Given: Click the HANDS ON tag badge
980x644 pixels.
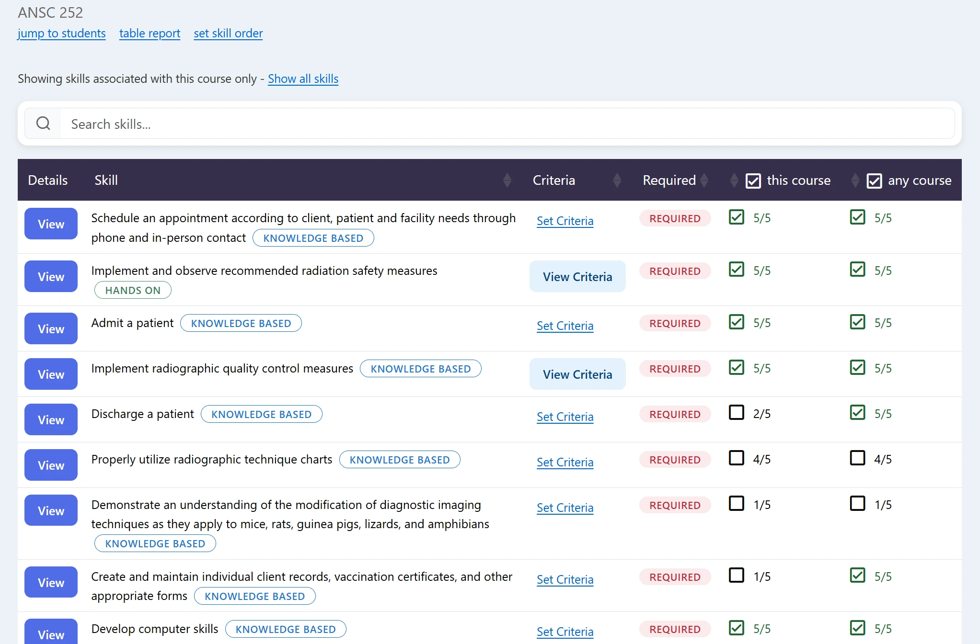Looking at the screenshot, I should point(133,290).
